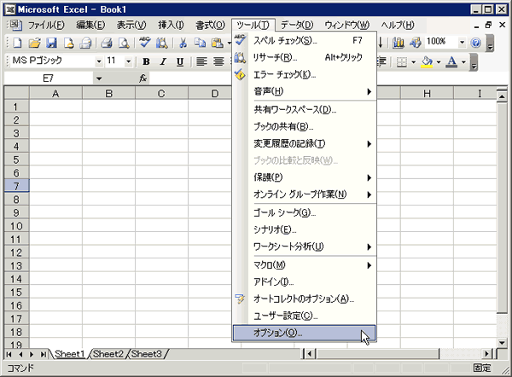Expand the ワークシート分析(U) submenu
Image resolution: width=512 pixels, height=377 pixels.
(x=305, y=246)
